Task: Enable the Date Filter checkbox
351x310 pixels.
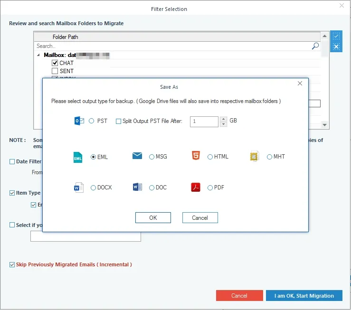Action: coord(12,161)
